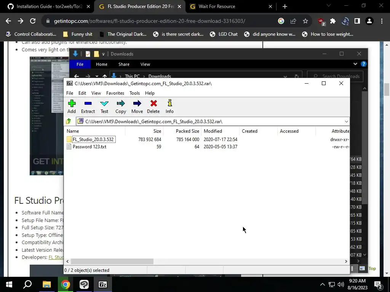Bookmark this page with star icon
The image size is (390, 292).
[305, 21]
